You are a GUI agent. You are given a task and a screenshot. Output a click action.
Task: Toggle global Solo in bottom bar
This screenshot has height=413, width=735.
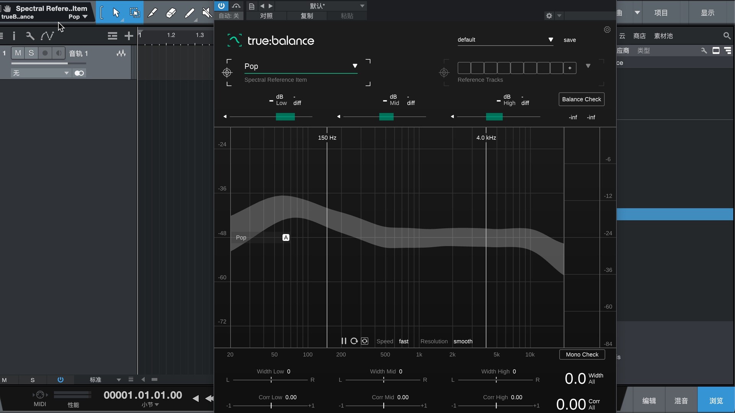click(x=33, y=380)
